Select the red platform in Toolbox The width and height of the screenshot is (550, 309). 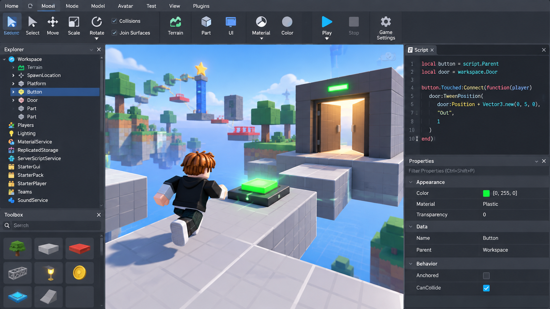[x=79, y=249]
